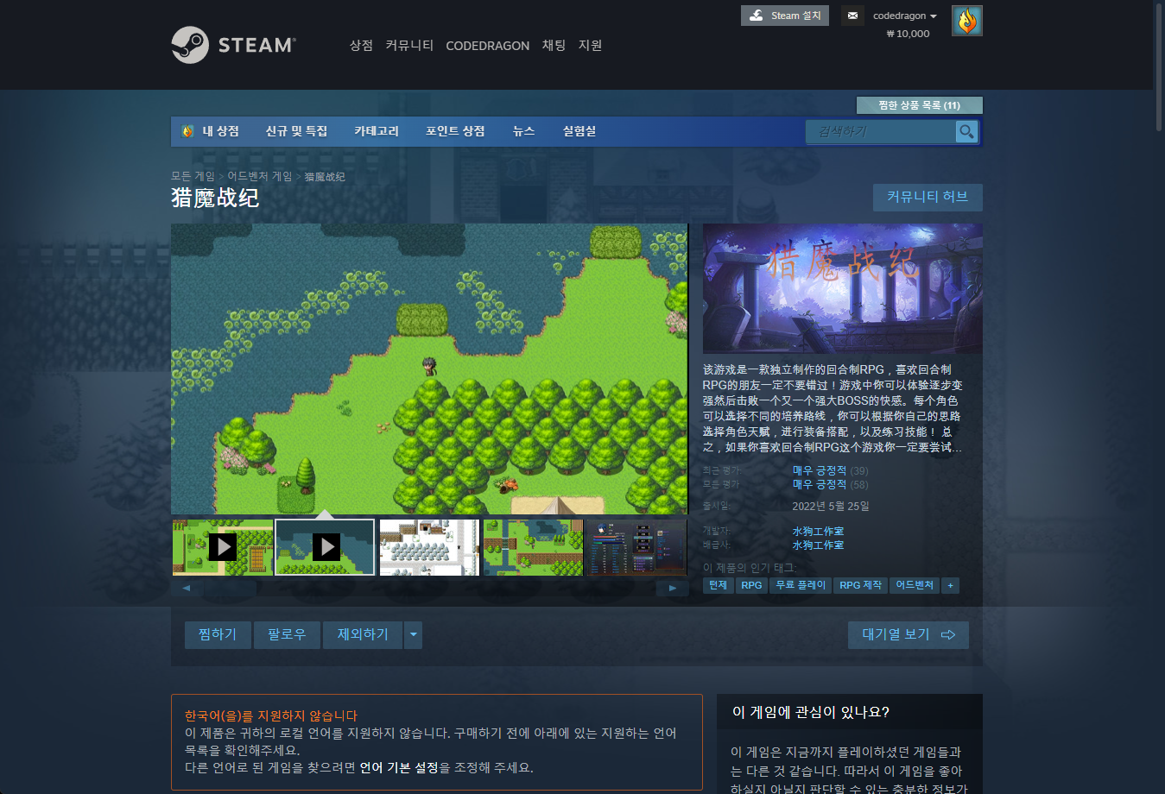Open the 카테고리 tab
Image resolution: width=1165 pixels, height=794 pixels.
377,131
